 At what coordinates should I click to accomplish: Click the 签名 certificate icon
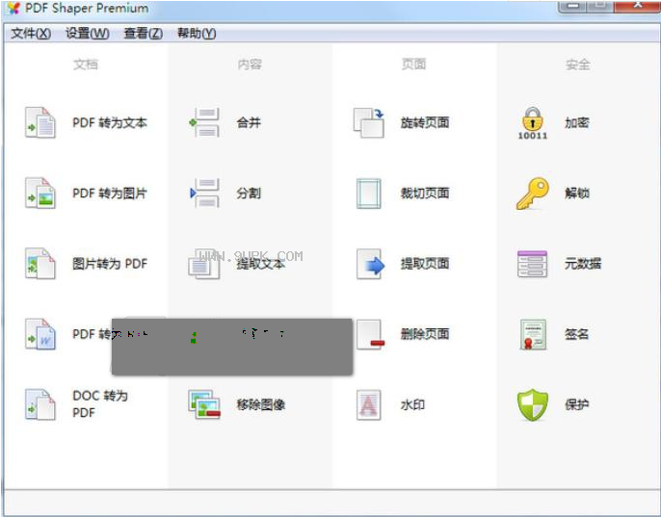tap(533, 334)
